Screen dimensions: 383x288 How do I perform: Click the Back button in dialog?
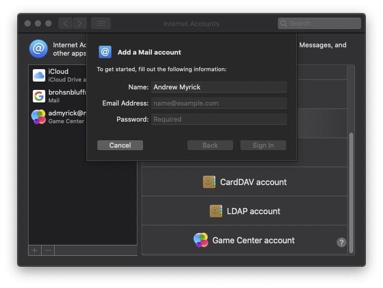click(210, 145)
